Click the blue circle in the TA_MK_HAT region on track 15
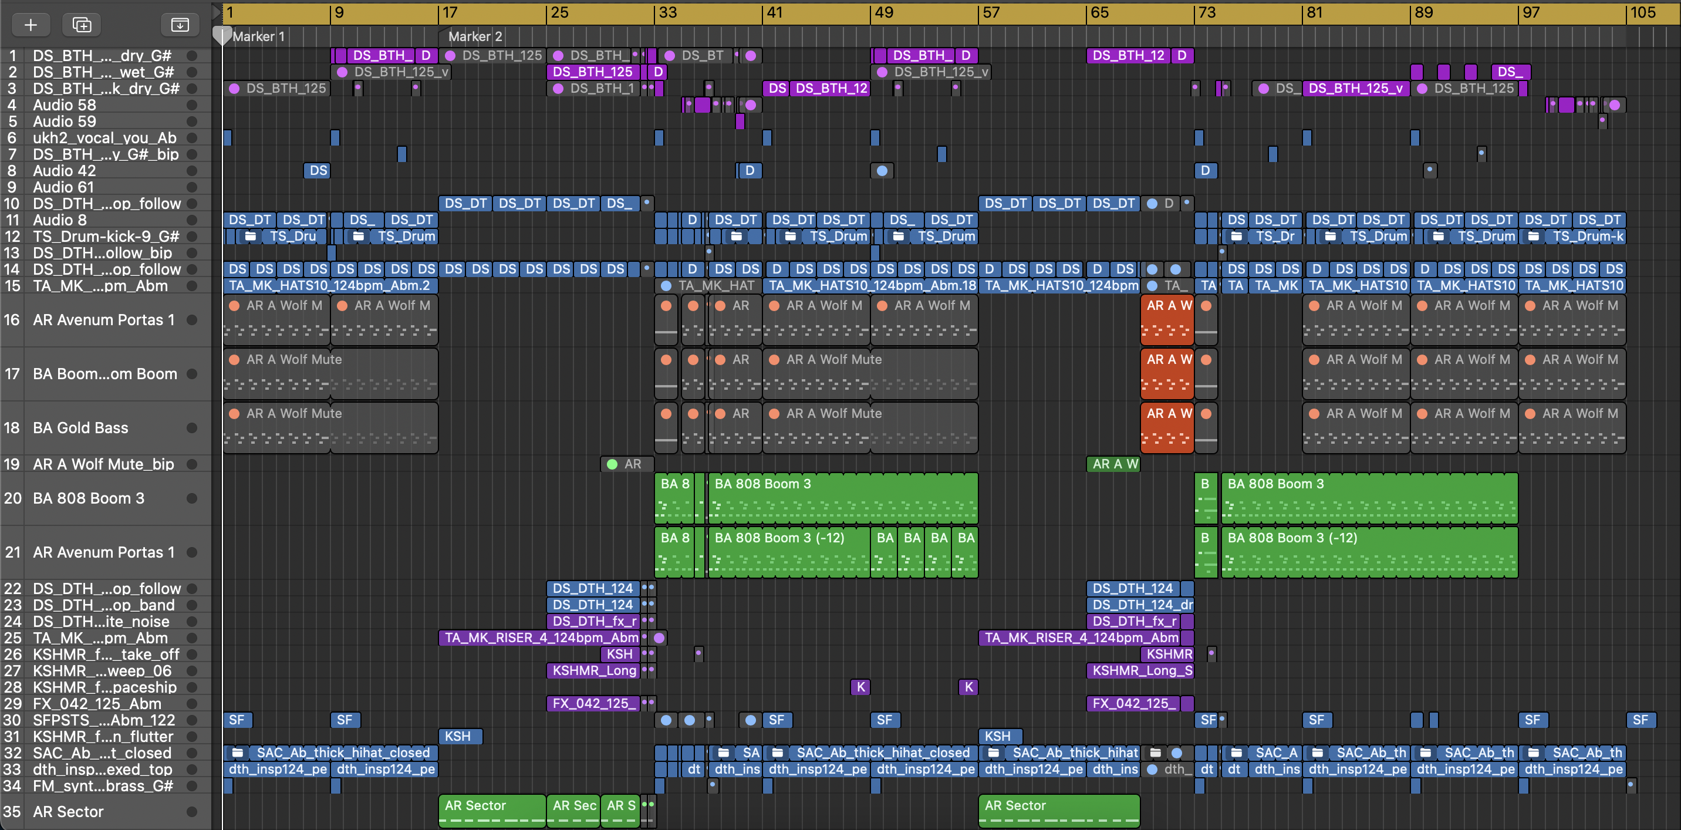This screenshot has height=830, width=1681. click(666, 286)
